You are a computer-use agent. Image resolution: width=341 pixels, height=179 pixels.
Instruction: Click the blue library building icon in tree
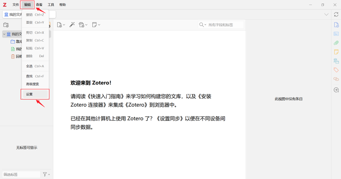[x=9, y=34]
